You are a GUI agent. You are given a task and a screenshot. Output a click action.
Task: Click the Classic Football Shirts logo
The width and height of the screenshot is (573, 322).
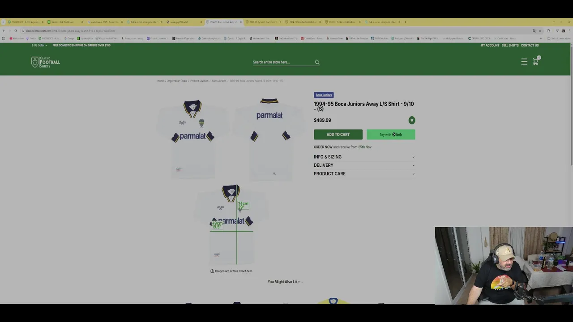(x=46, y=62)
